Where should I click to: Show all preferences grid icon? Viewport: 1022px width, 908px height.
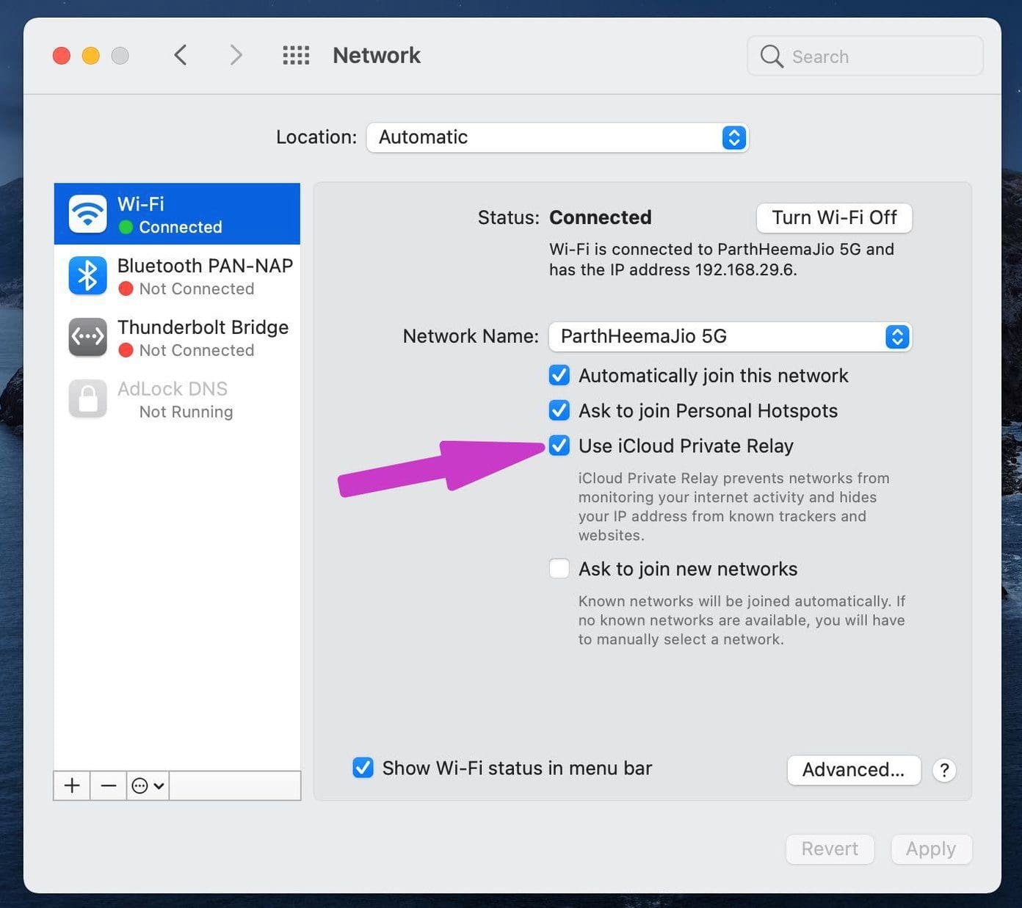(x=296, y=55)
